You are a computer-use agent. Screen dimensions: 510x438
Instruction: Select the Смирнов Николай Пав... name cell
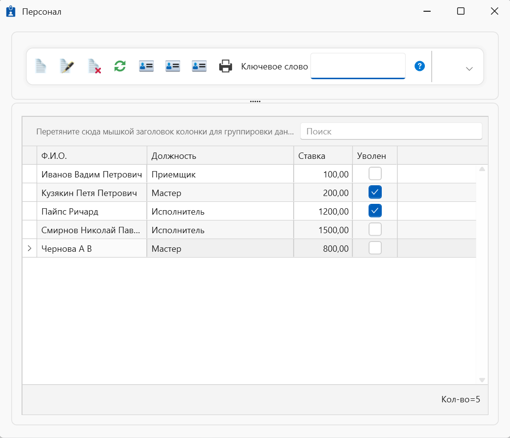tap(92, 230)
